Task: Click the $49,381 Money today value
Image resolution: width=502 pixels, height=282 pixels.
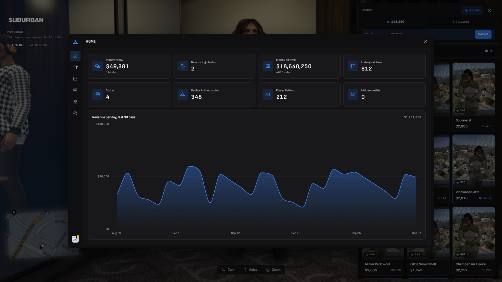Action: coord(117,66)
